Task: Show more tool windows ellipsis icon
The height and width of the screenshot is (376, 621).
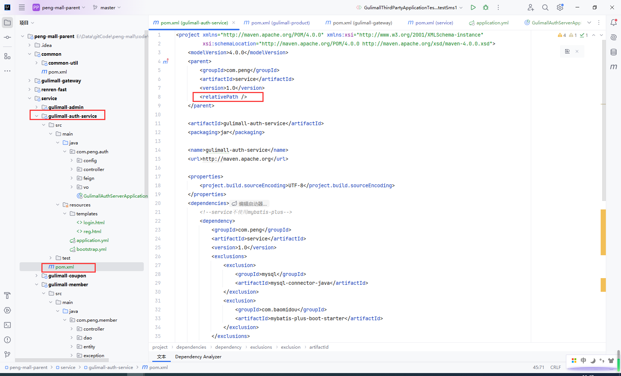Action: click(x=7, y=71)
